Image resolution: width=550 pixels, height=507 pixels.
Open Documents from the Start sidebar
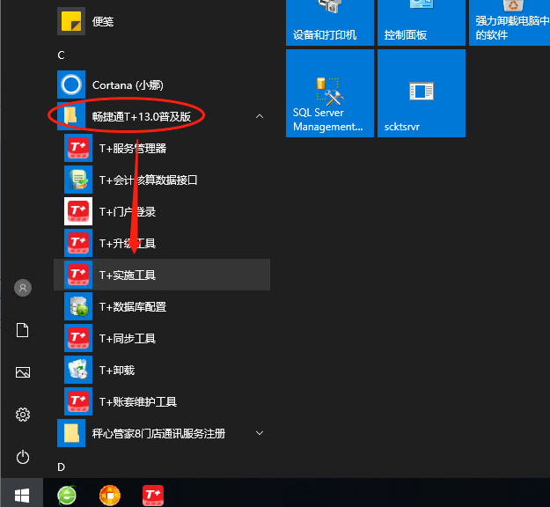point(23,330)
